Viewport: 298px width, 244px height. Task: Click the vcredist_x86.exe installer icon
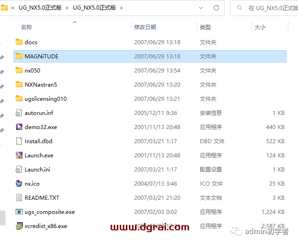(19, 226)
